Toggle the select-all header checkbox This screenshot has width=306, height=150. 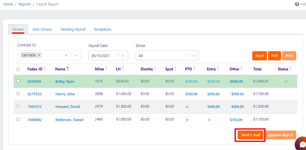coord(18,69)
